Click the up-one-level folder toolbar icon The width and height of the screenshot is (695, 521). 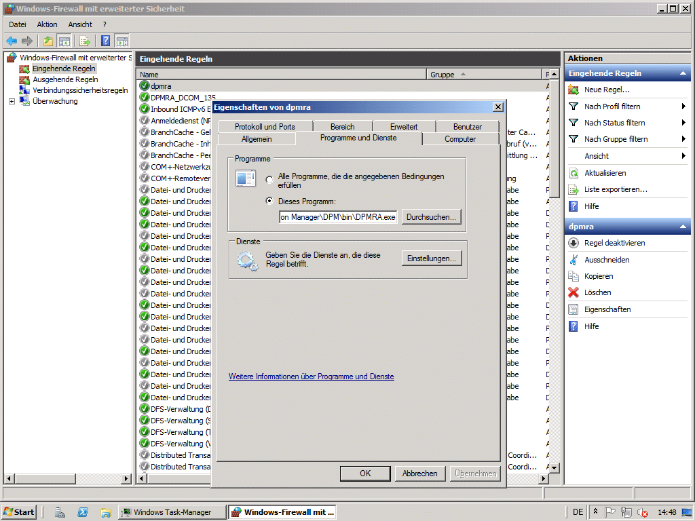point(48,41)
